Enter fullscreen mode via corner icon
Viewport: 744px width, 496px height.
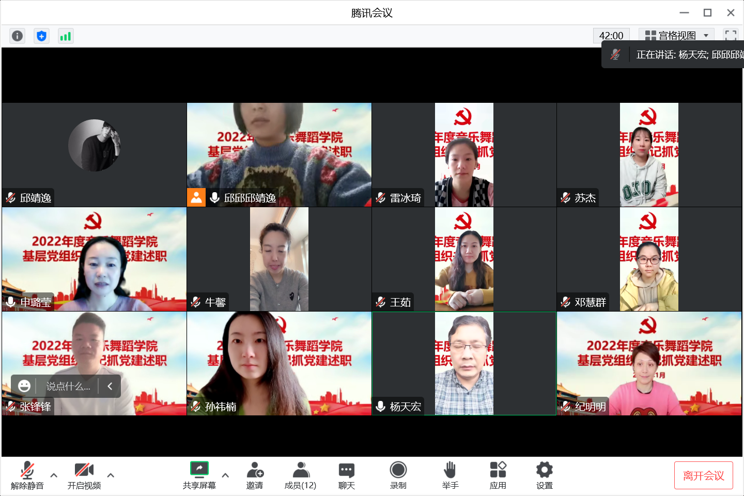pos(731,35)
